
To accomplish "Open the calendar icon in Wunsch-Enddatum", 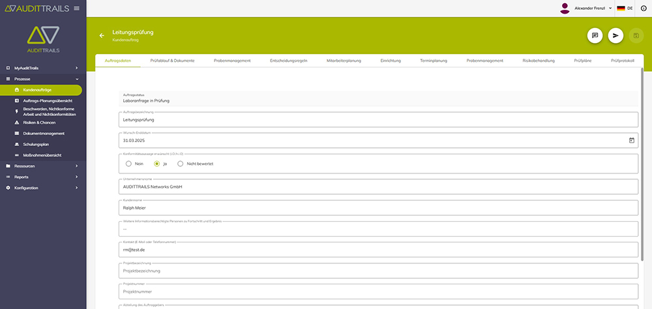I will coord(631,140).
